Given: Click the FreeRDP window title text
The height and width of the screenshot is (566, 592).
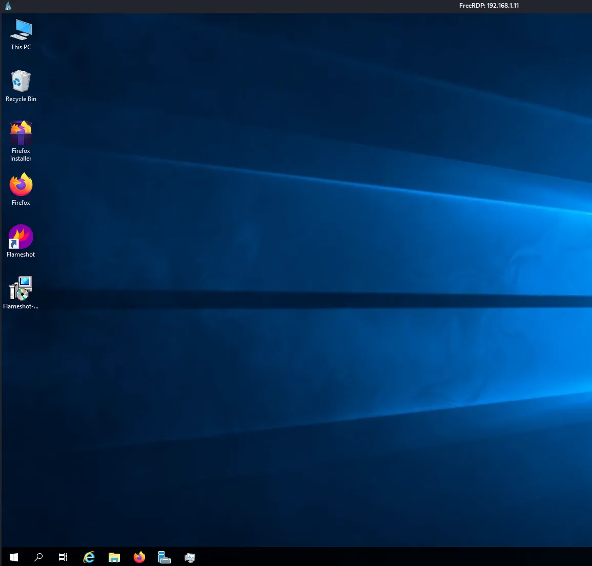Looking at the screenshot, I should (488, 6).
